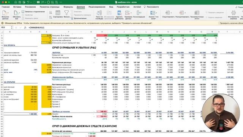Screen dimensions: 243x137
Task: Switch to the Главная tab
Action: coord(6,7)
